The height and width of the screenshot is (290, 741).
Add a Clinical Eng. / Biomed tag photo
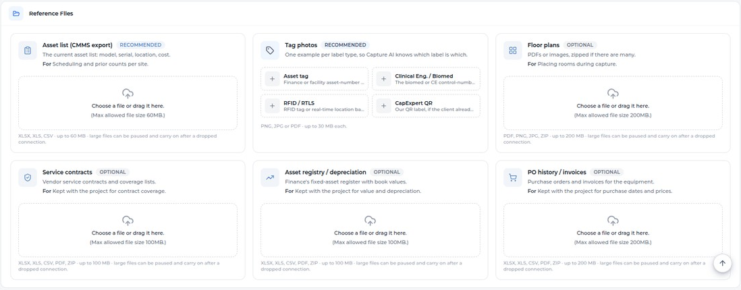pyautogui.click(x=427, y=79)
